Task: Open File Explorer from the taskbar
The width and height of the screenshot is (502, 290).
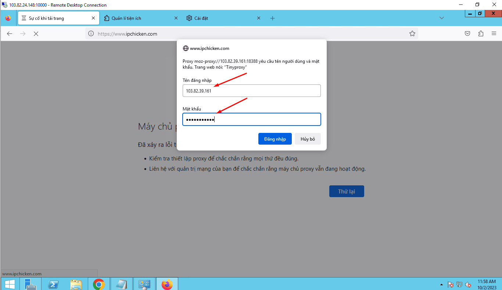Action: coord(76,284)
